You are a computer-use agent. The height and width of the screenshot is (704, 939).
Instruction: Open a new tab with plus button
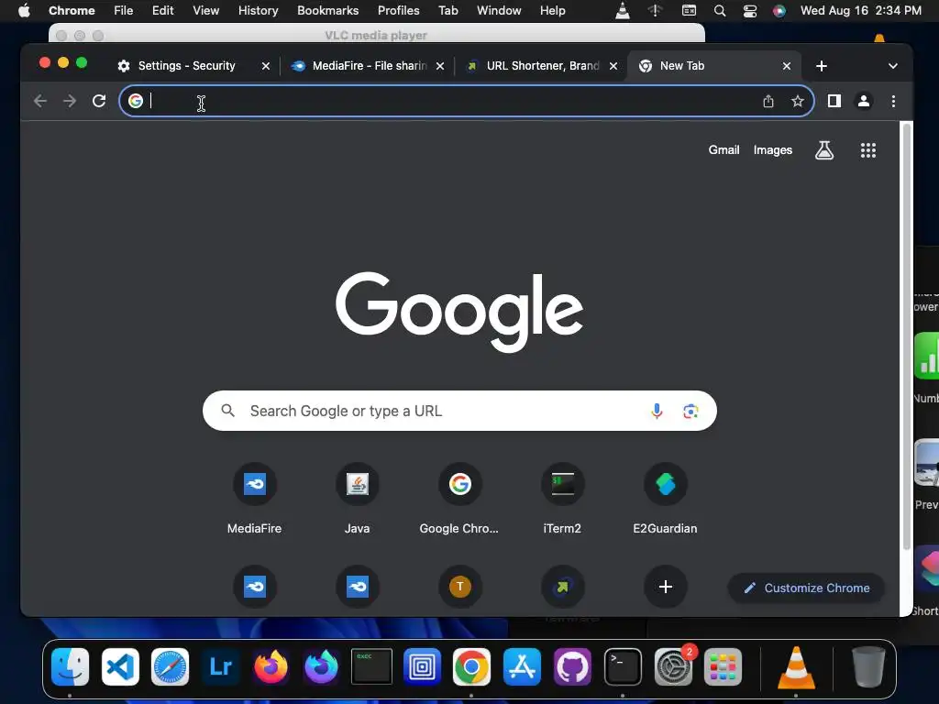pyautogui.click(x=821, y=66)
